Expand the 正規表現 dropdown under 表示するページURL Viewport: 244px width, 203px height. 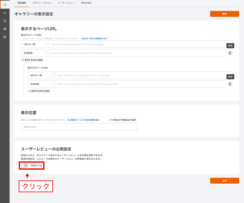34,53
